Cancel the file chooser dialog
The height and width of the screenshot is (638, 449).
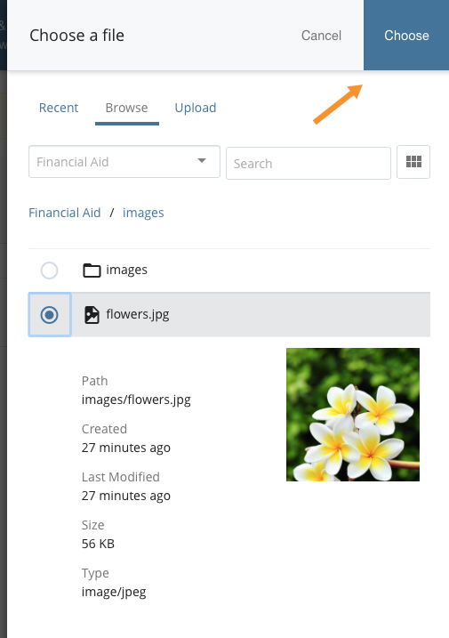(x=321, y=36)
